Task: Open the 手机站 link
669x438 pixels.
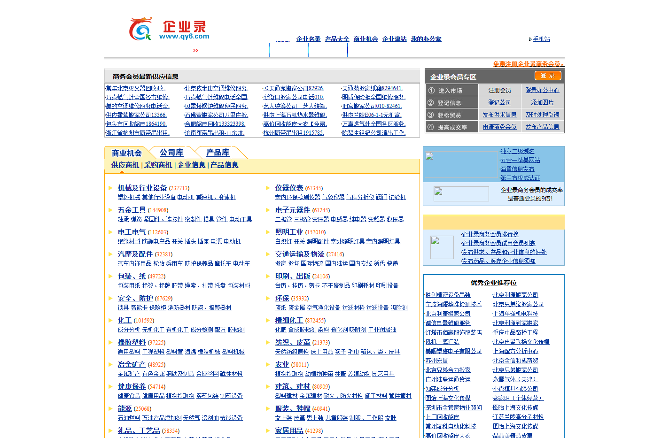Action: coord(542,39)
